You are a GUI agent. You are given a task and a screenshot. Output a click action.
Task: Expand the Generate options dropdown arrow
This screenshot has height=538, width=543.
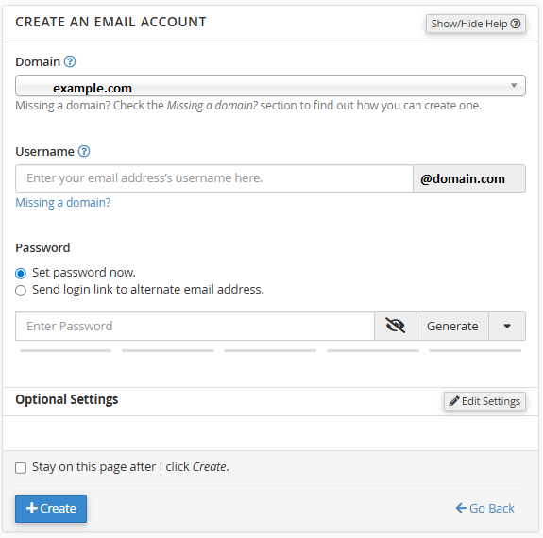pos(507,326)
